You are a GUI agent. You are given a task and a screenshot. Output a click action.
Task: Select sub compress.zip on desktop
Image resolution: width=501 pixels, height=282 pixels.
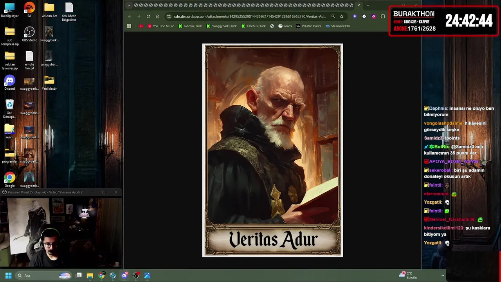[x=10, y=36]
